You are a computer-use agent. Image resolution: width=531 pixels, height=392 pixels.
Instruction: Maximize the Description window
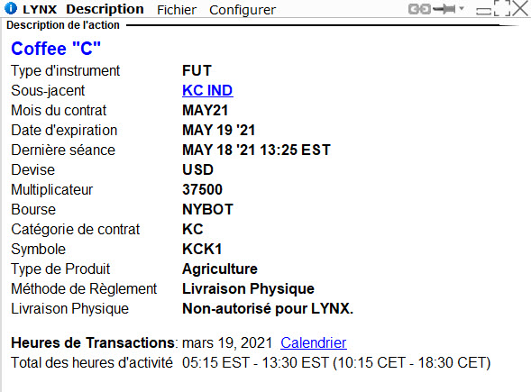502,8
